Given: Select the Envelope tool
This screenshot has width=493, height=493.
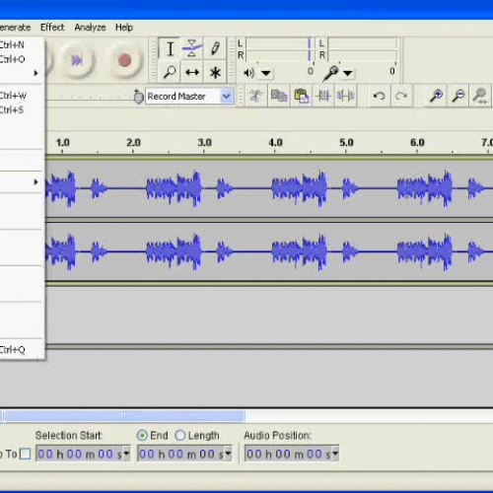Looking at the screenshot, I should pos(192,49).
